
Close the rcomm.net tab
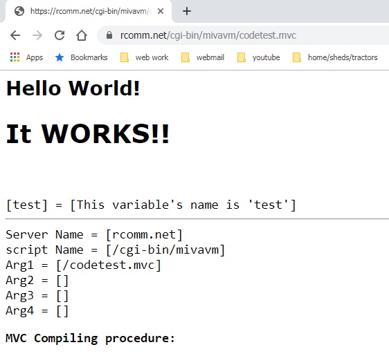coord(161,11)
